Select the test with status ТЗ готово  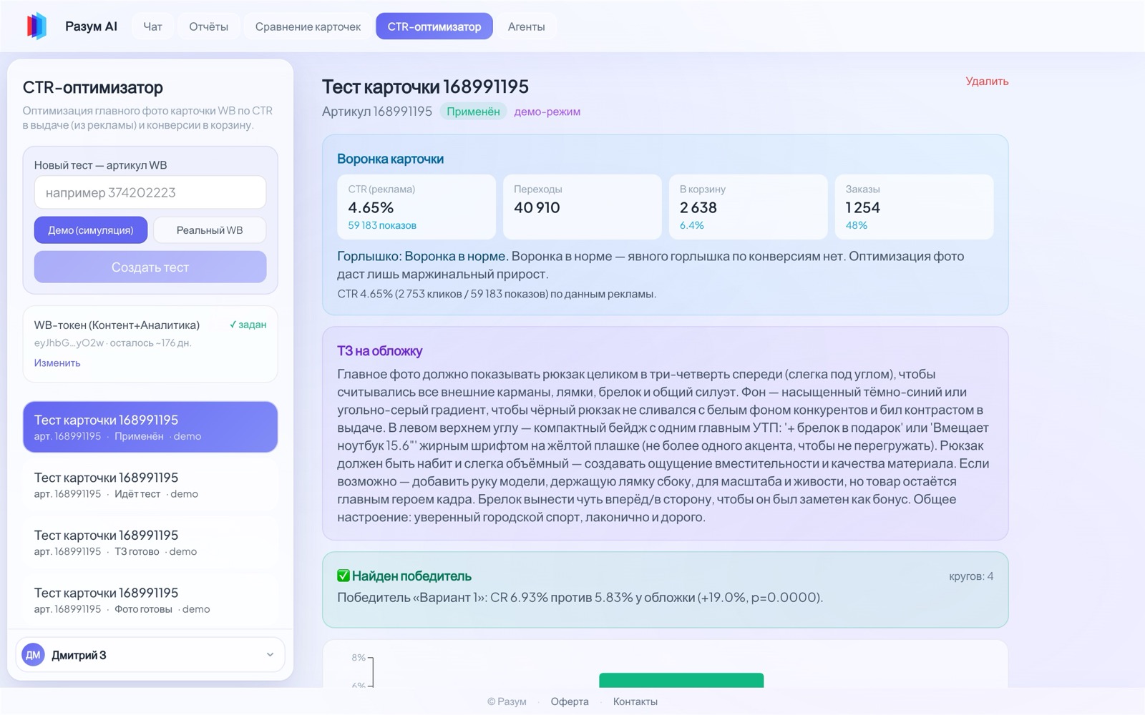point(150,543)
